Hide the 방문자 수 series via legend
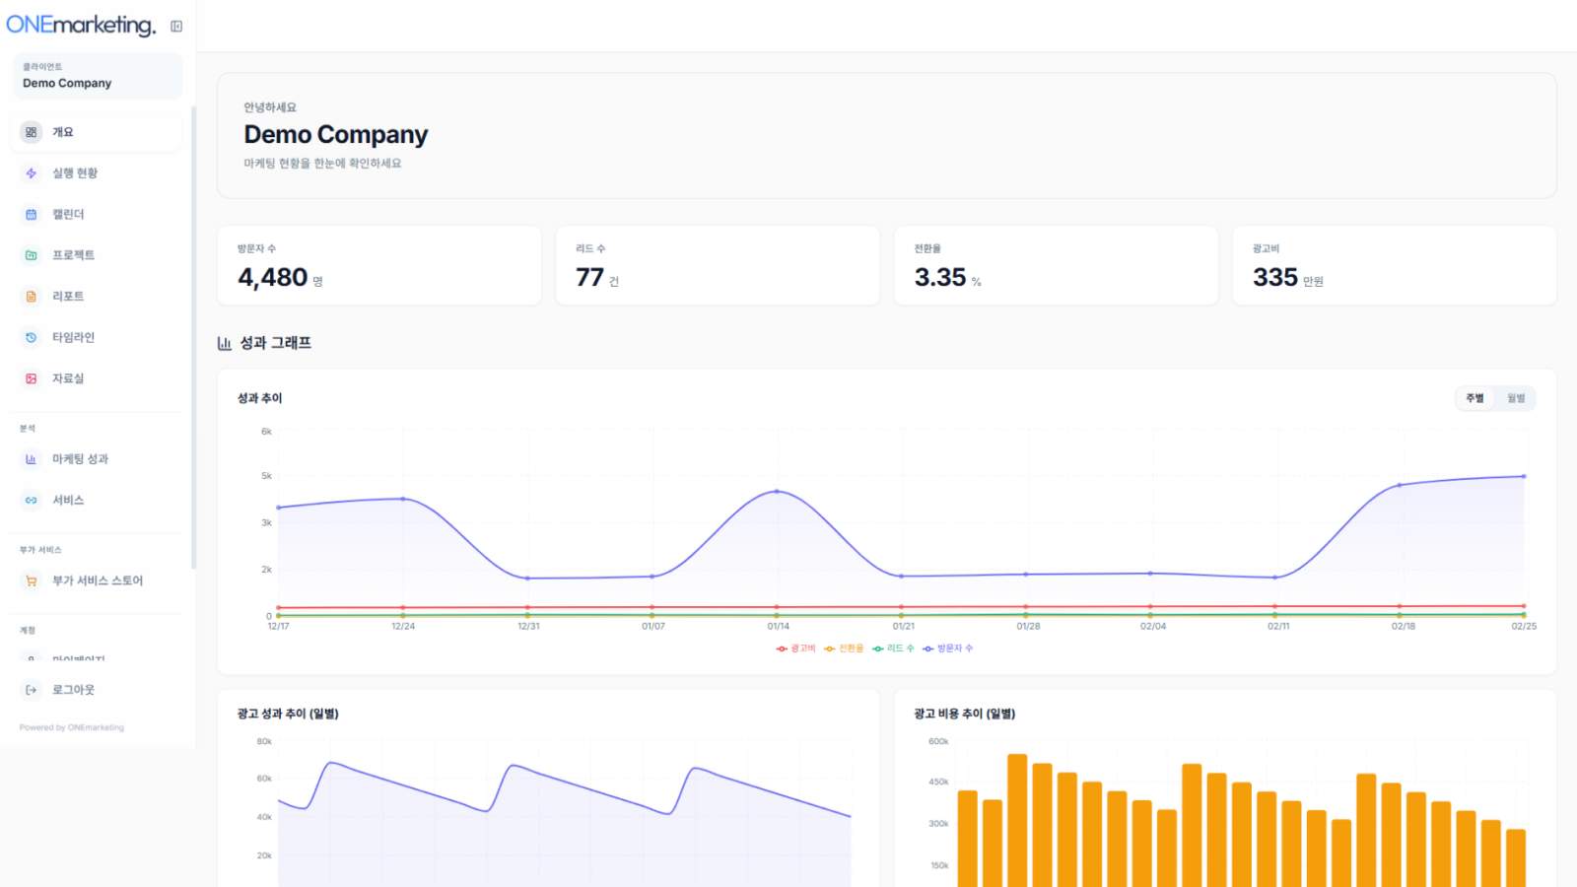1577x887 pixels. point(948,648)
